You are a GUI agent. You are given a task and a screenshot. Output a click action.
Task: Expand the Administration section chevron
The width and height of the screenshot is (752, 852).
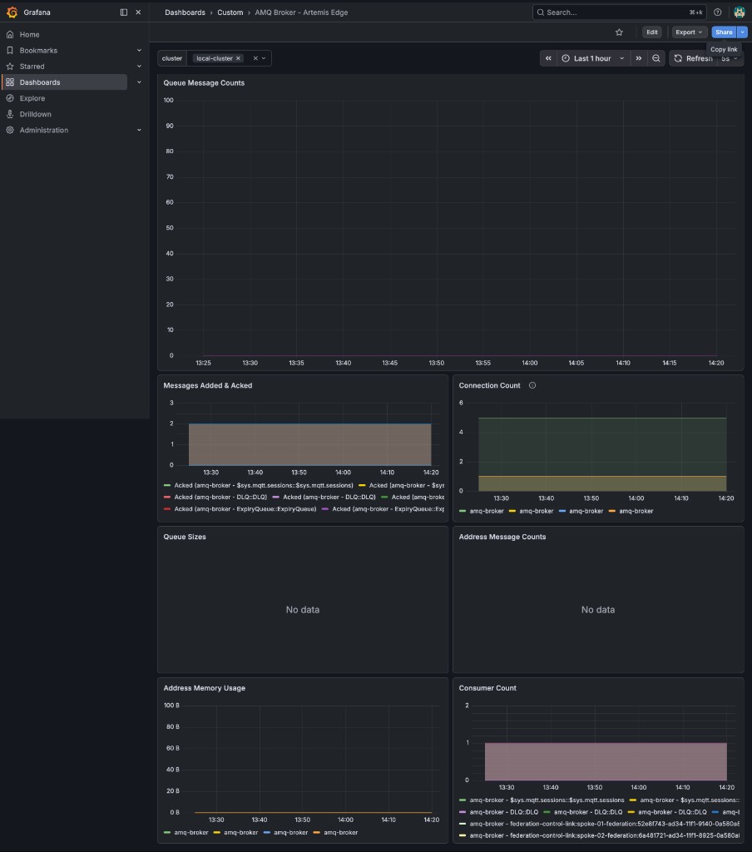139,130
